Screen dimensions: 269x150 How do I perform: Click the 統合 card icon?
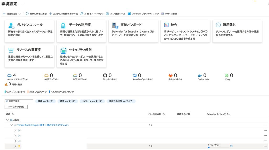pos(166,25)
